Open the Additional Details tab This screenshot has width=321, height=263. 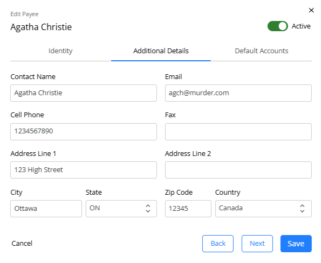[161, 51]
